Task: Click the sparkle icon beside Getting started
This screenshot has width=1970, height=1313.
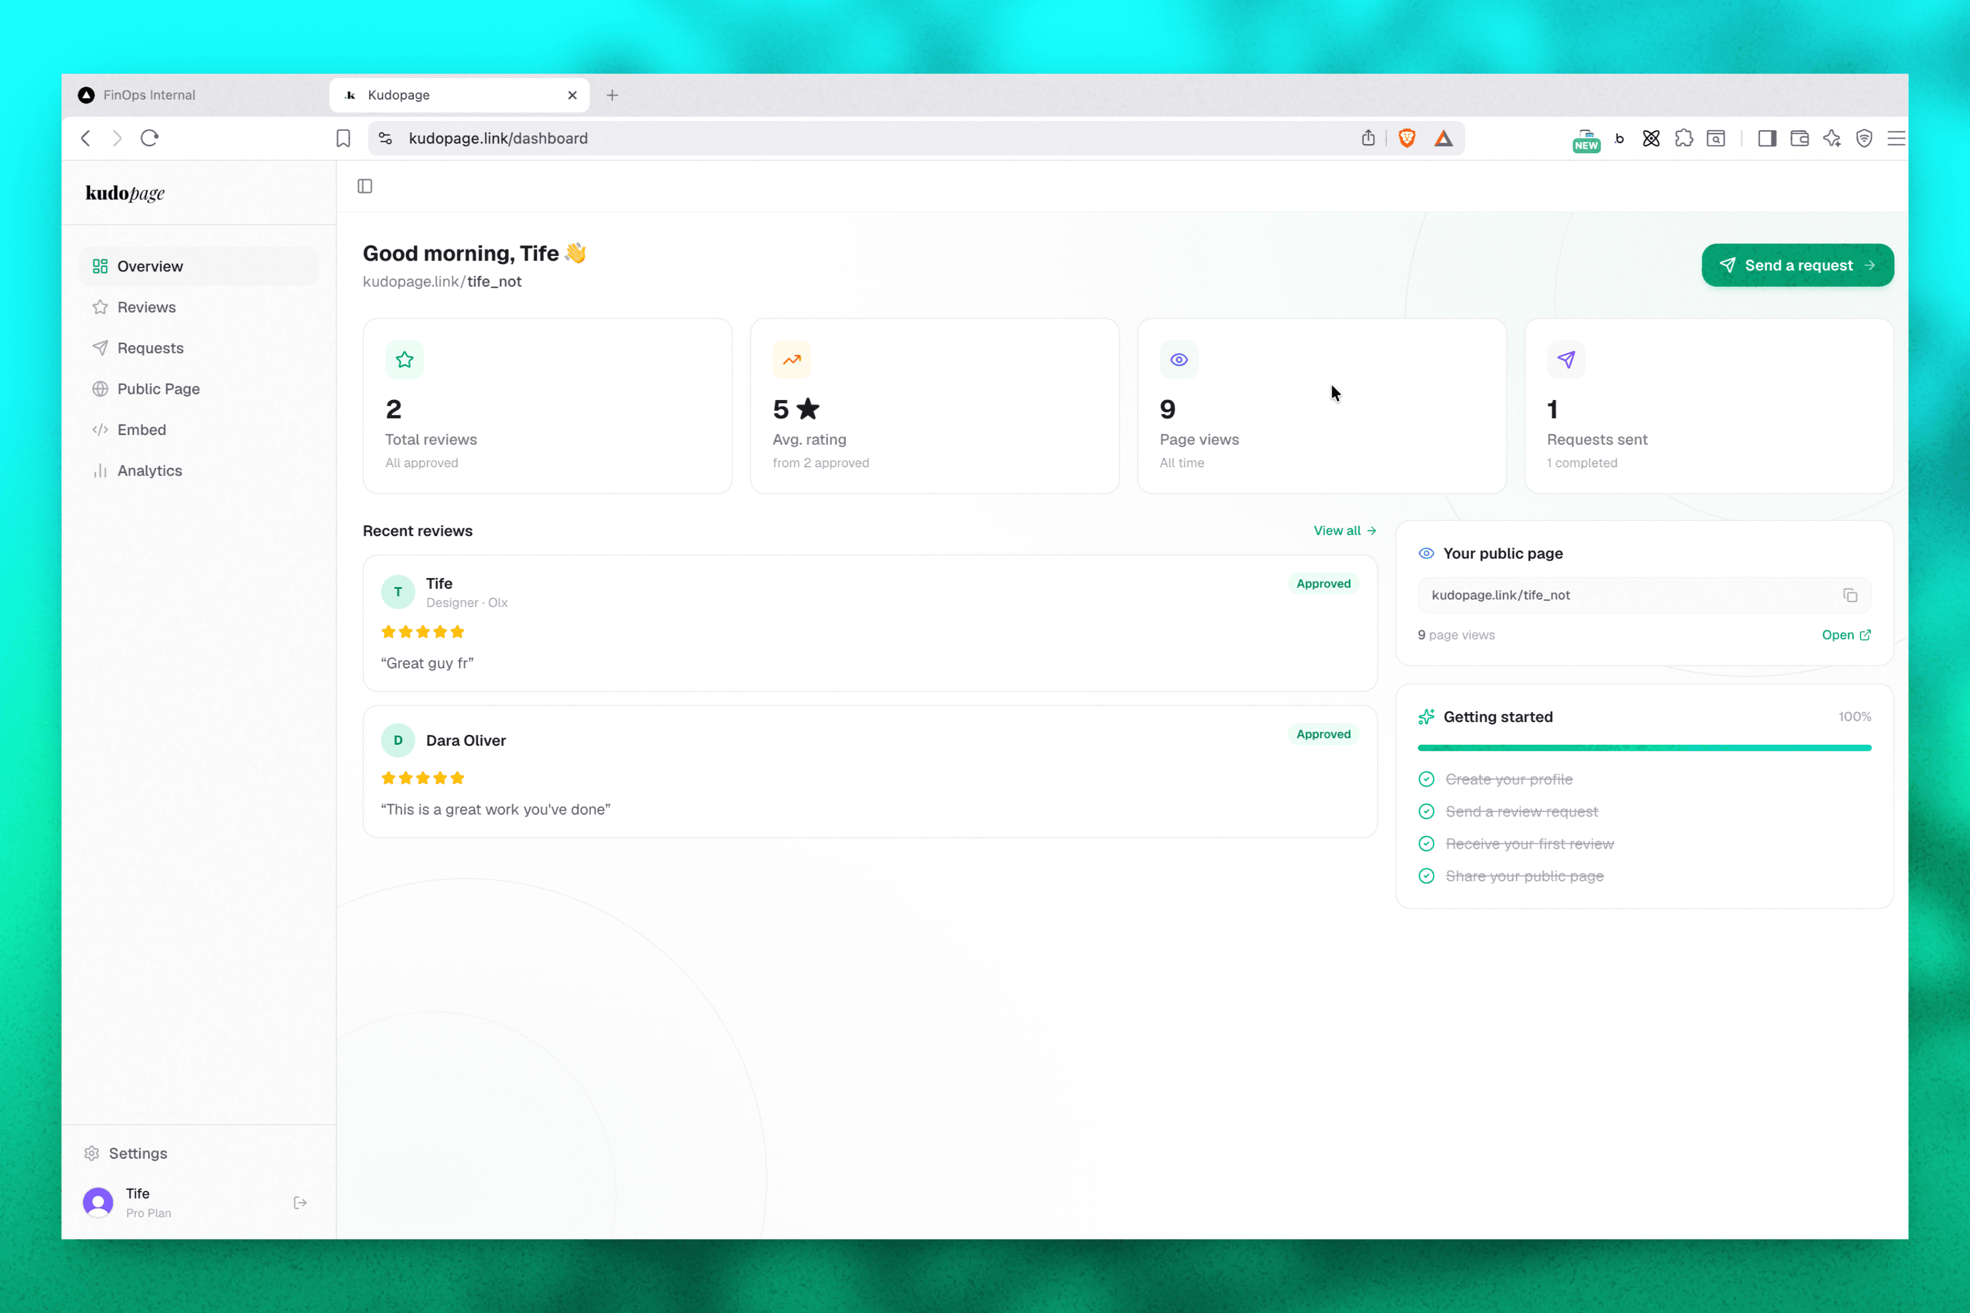Action: click(1426, 717)
